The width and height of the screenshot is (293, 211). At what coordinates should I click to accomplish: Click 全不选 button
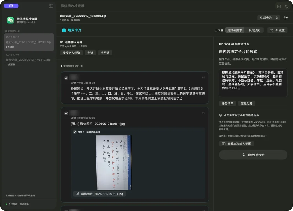click(x=105, y=53)
